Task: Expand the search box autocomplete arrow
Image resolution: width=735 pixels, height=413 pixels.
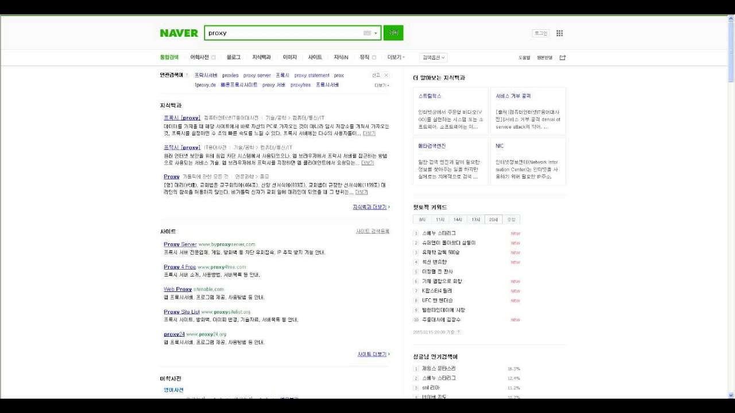Action: [376, 33]
